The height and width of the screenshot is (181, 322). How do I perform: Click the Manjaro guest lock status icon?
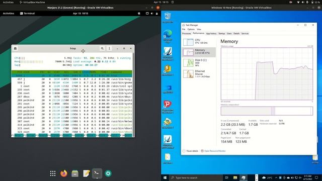(156, 14)
